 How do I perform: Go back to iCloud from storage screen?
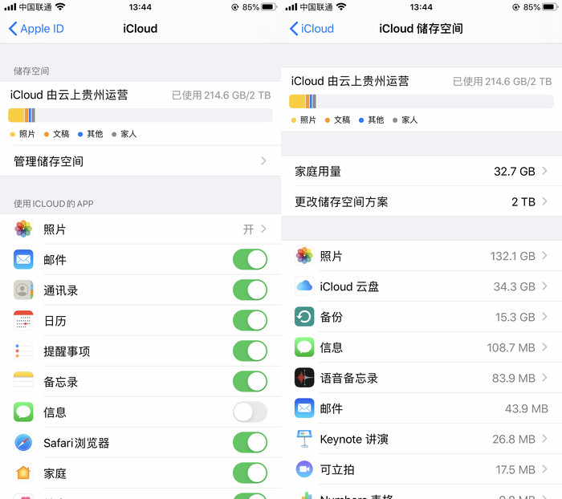(x=312, y=29)
